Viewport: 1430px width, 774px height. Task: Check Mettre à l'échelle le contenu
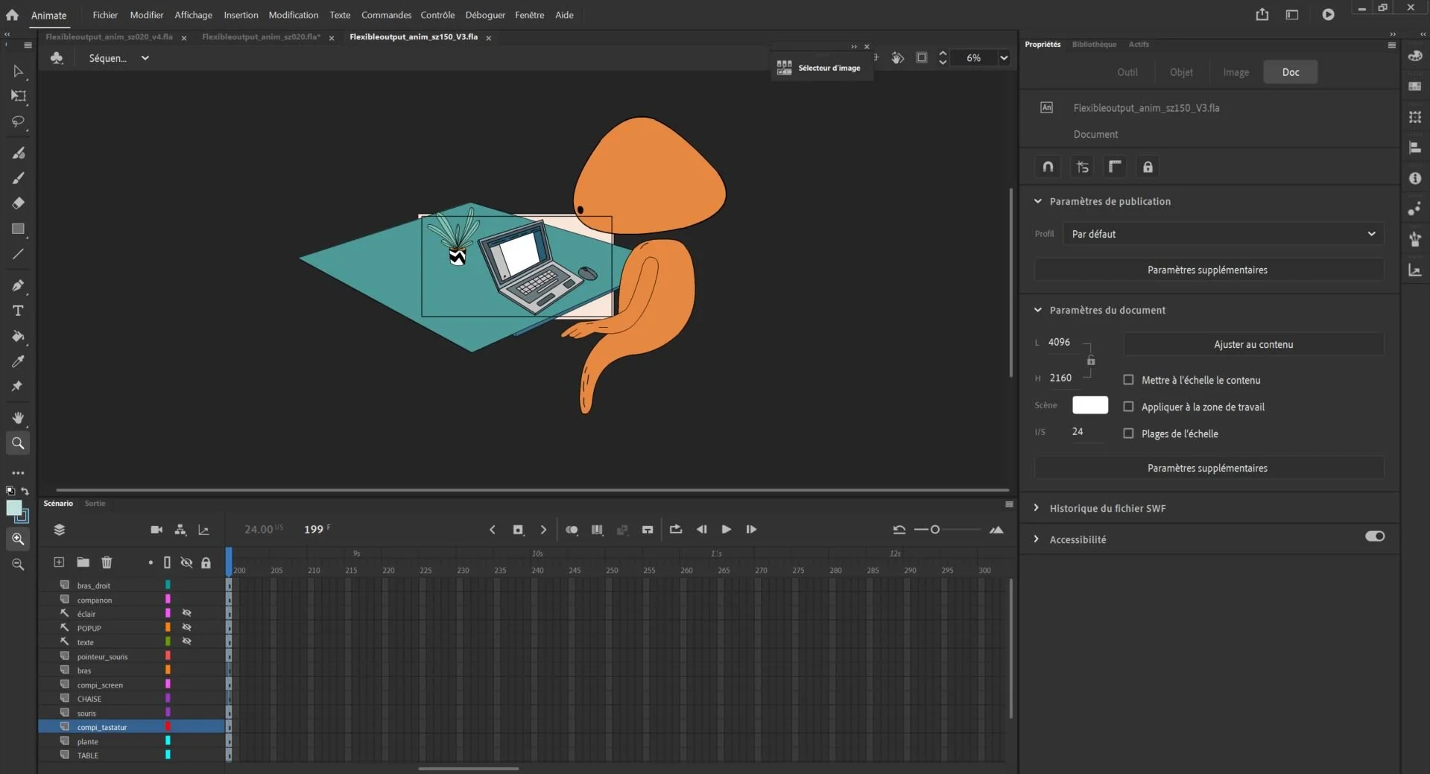[1128, 379]
